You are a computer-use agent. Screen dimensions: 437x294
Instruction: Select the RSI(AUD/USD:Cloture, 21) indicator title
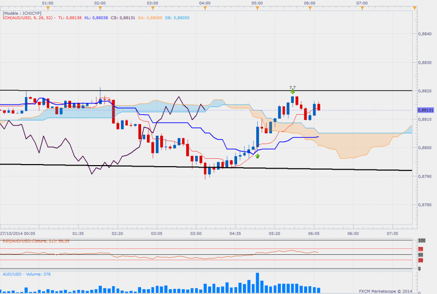(30, 241)
